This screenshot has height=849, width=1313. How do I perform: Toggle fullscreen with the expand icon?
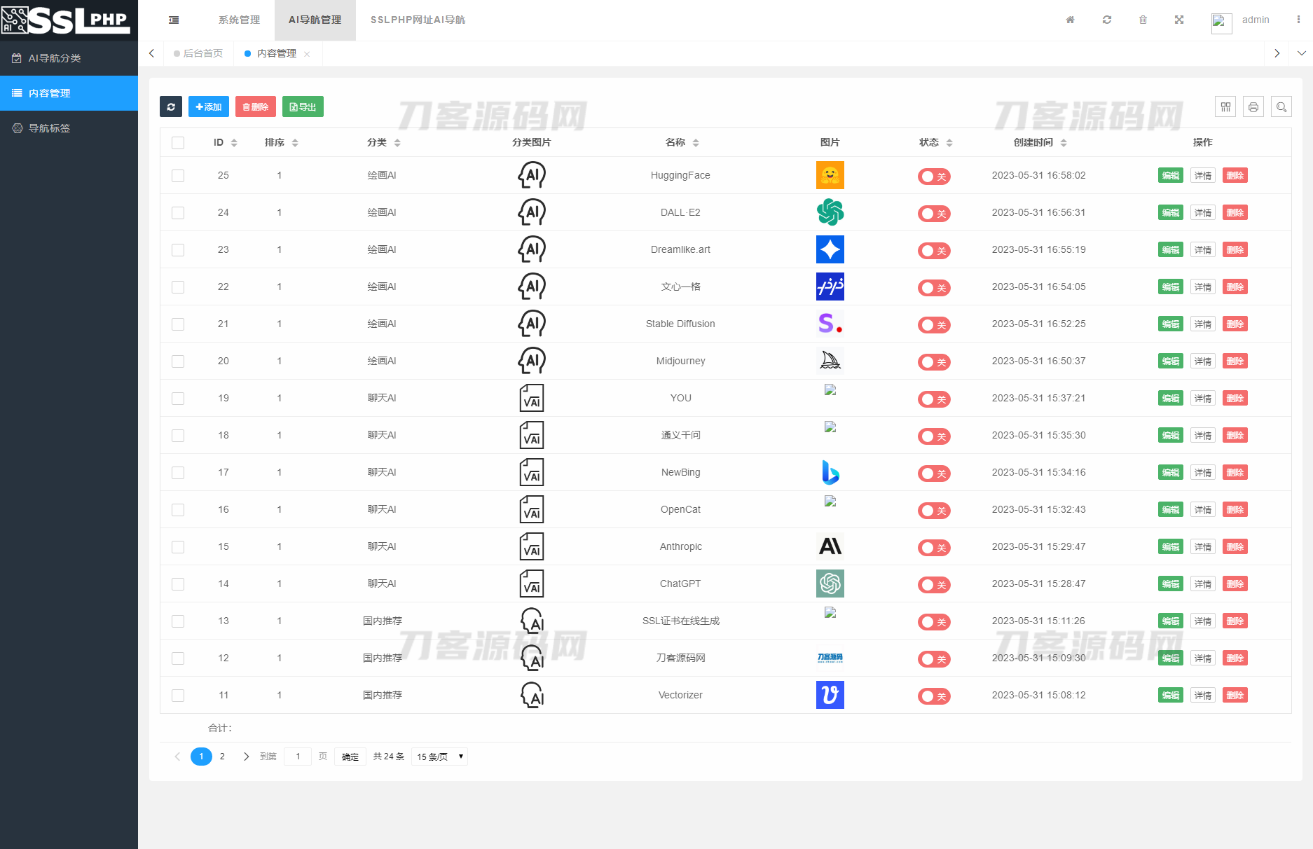(x=1179, y=20)
